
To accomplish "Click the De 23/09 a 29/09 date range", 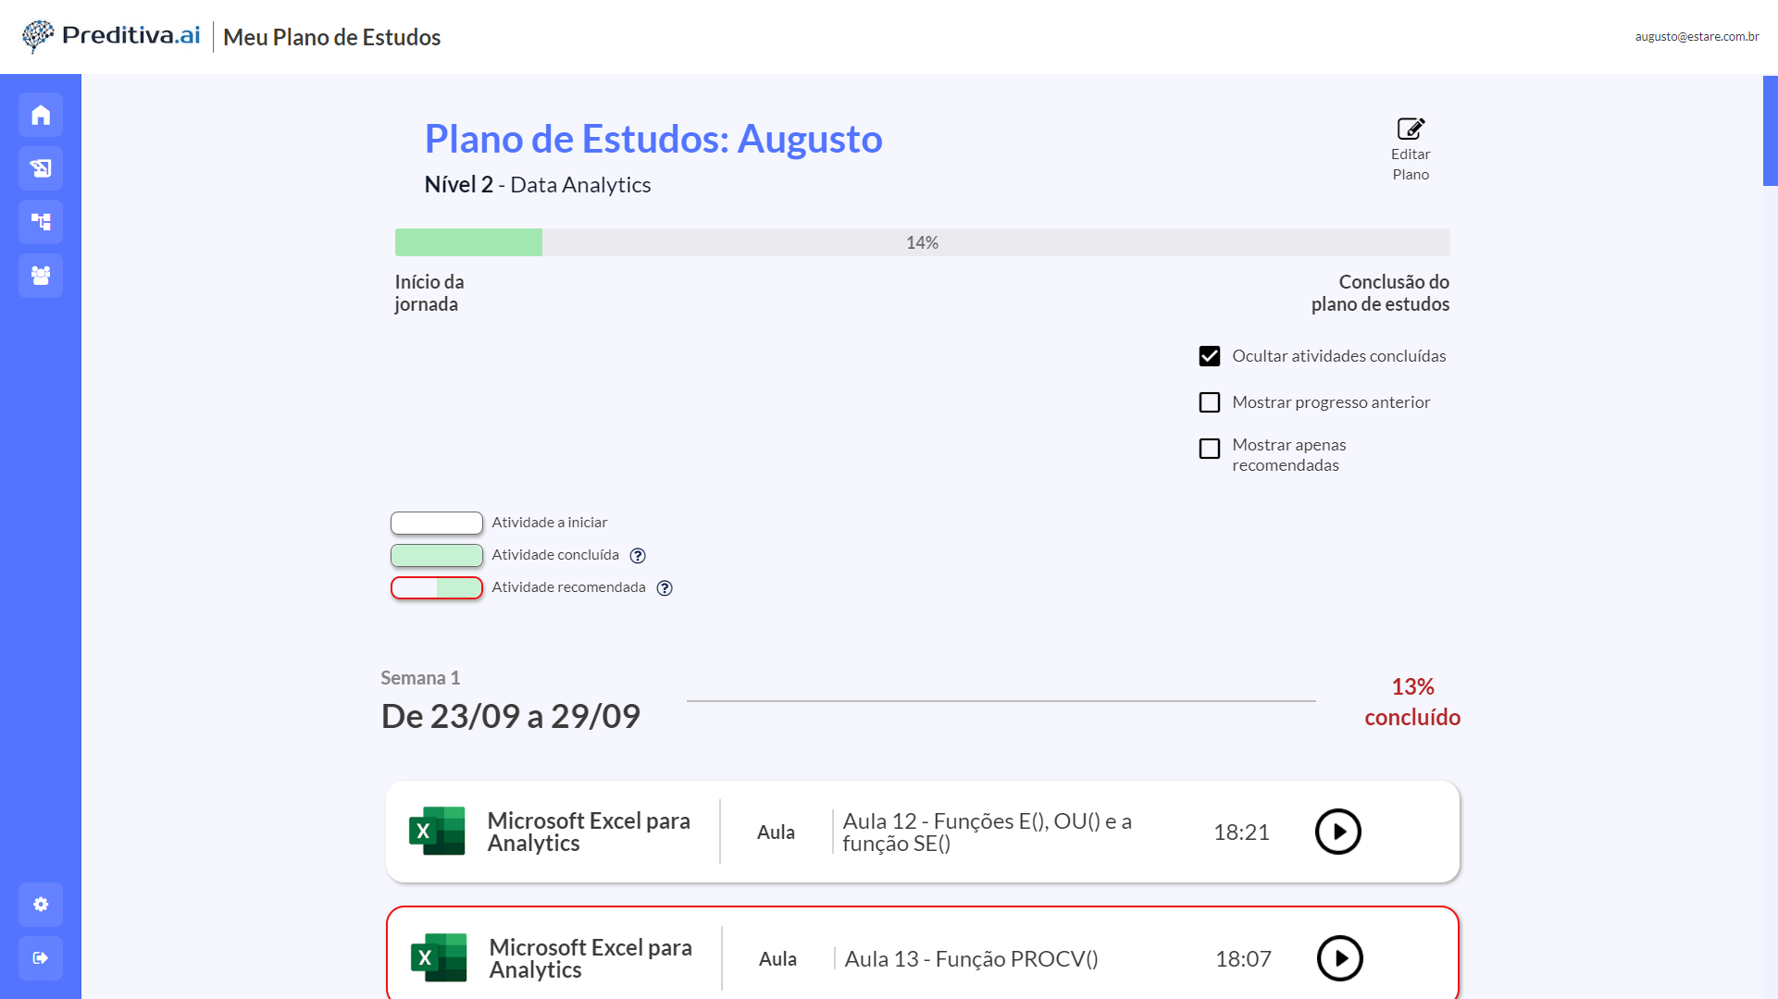I will click(511, 716).
